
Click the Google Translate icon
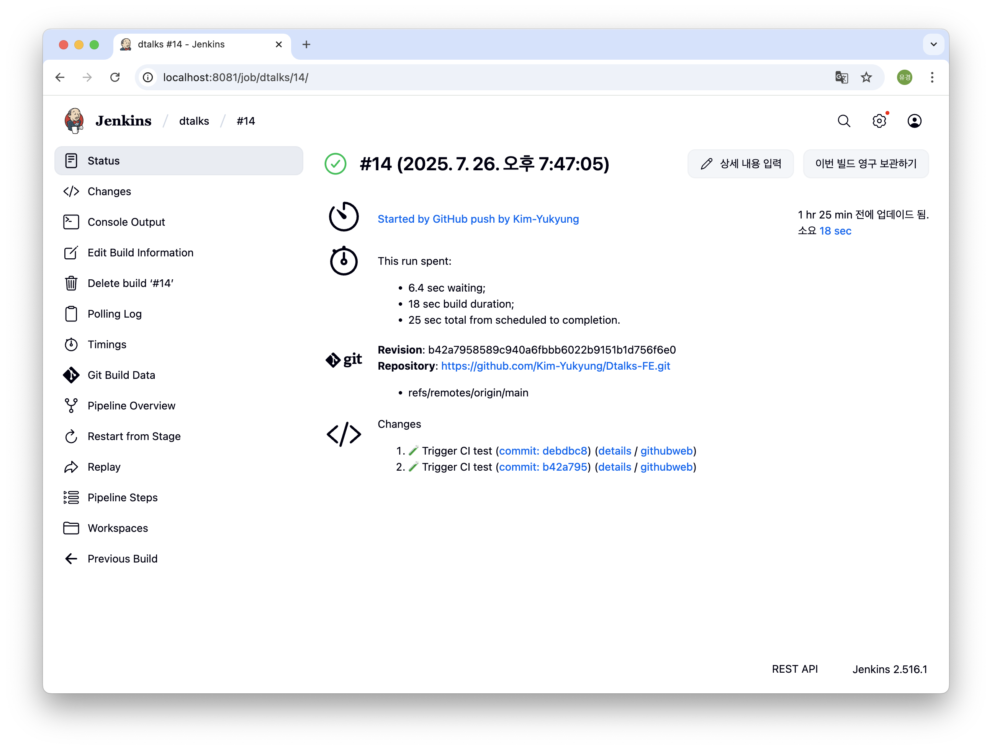click(841, 78)
